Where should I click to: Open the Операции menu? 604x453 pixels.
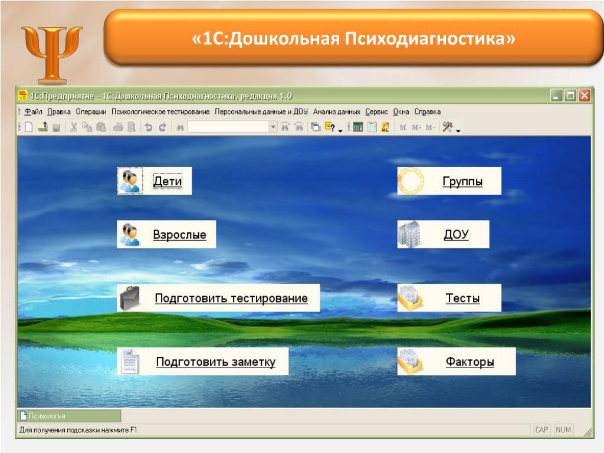click(x=91, y=111)
